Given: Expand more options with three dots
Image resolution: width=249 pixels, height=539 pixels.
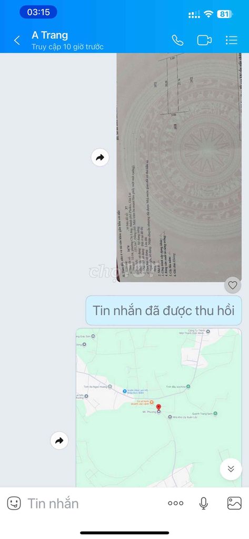Looking at the screenshot, I should pos(176,503).
